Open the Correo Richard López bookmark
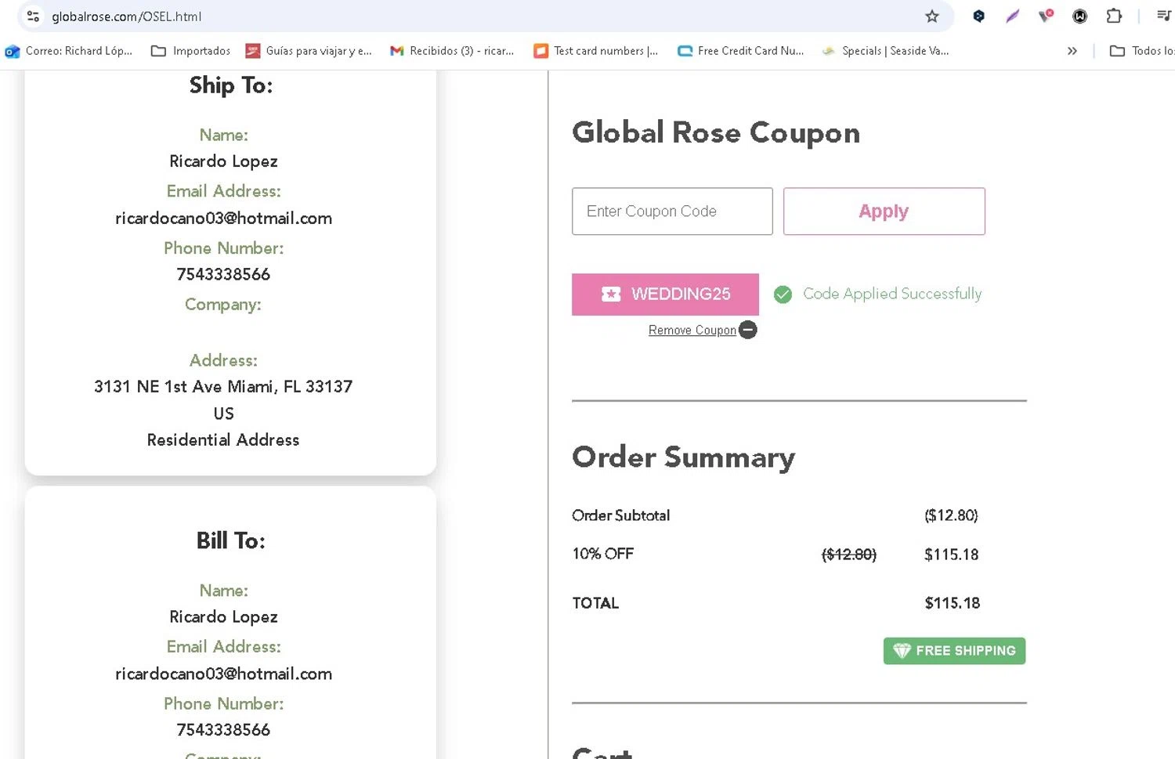Screen dimensions: 1175x759 (69, 51)
